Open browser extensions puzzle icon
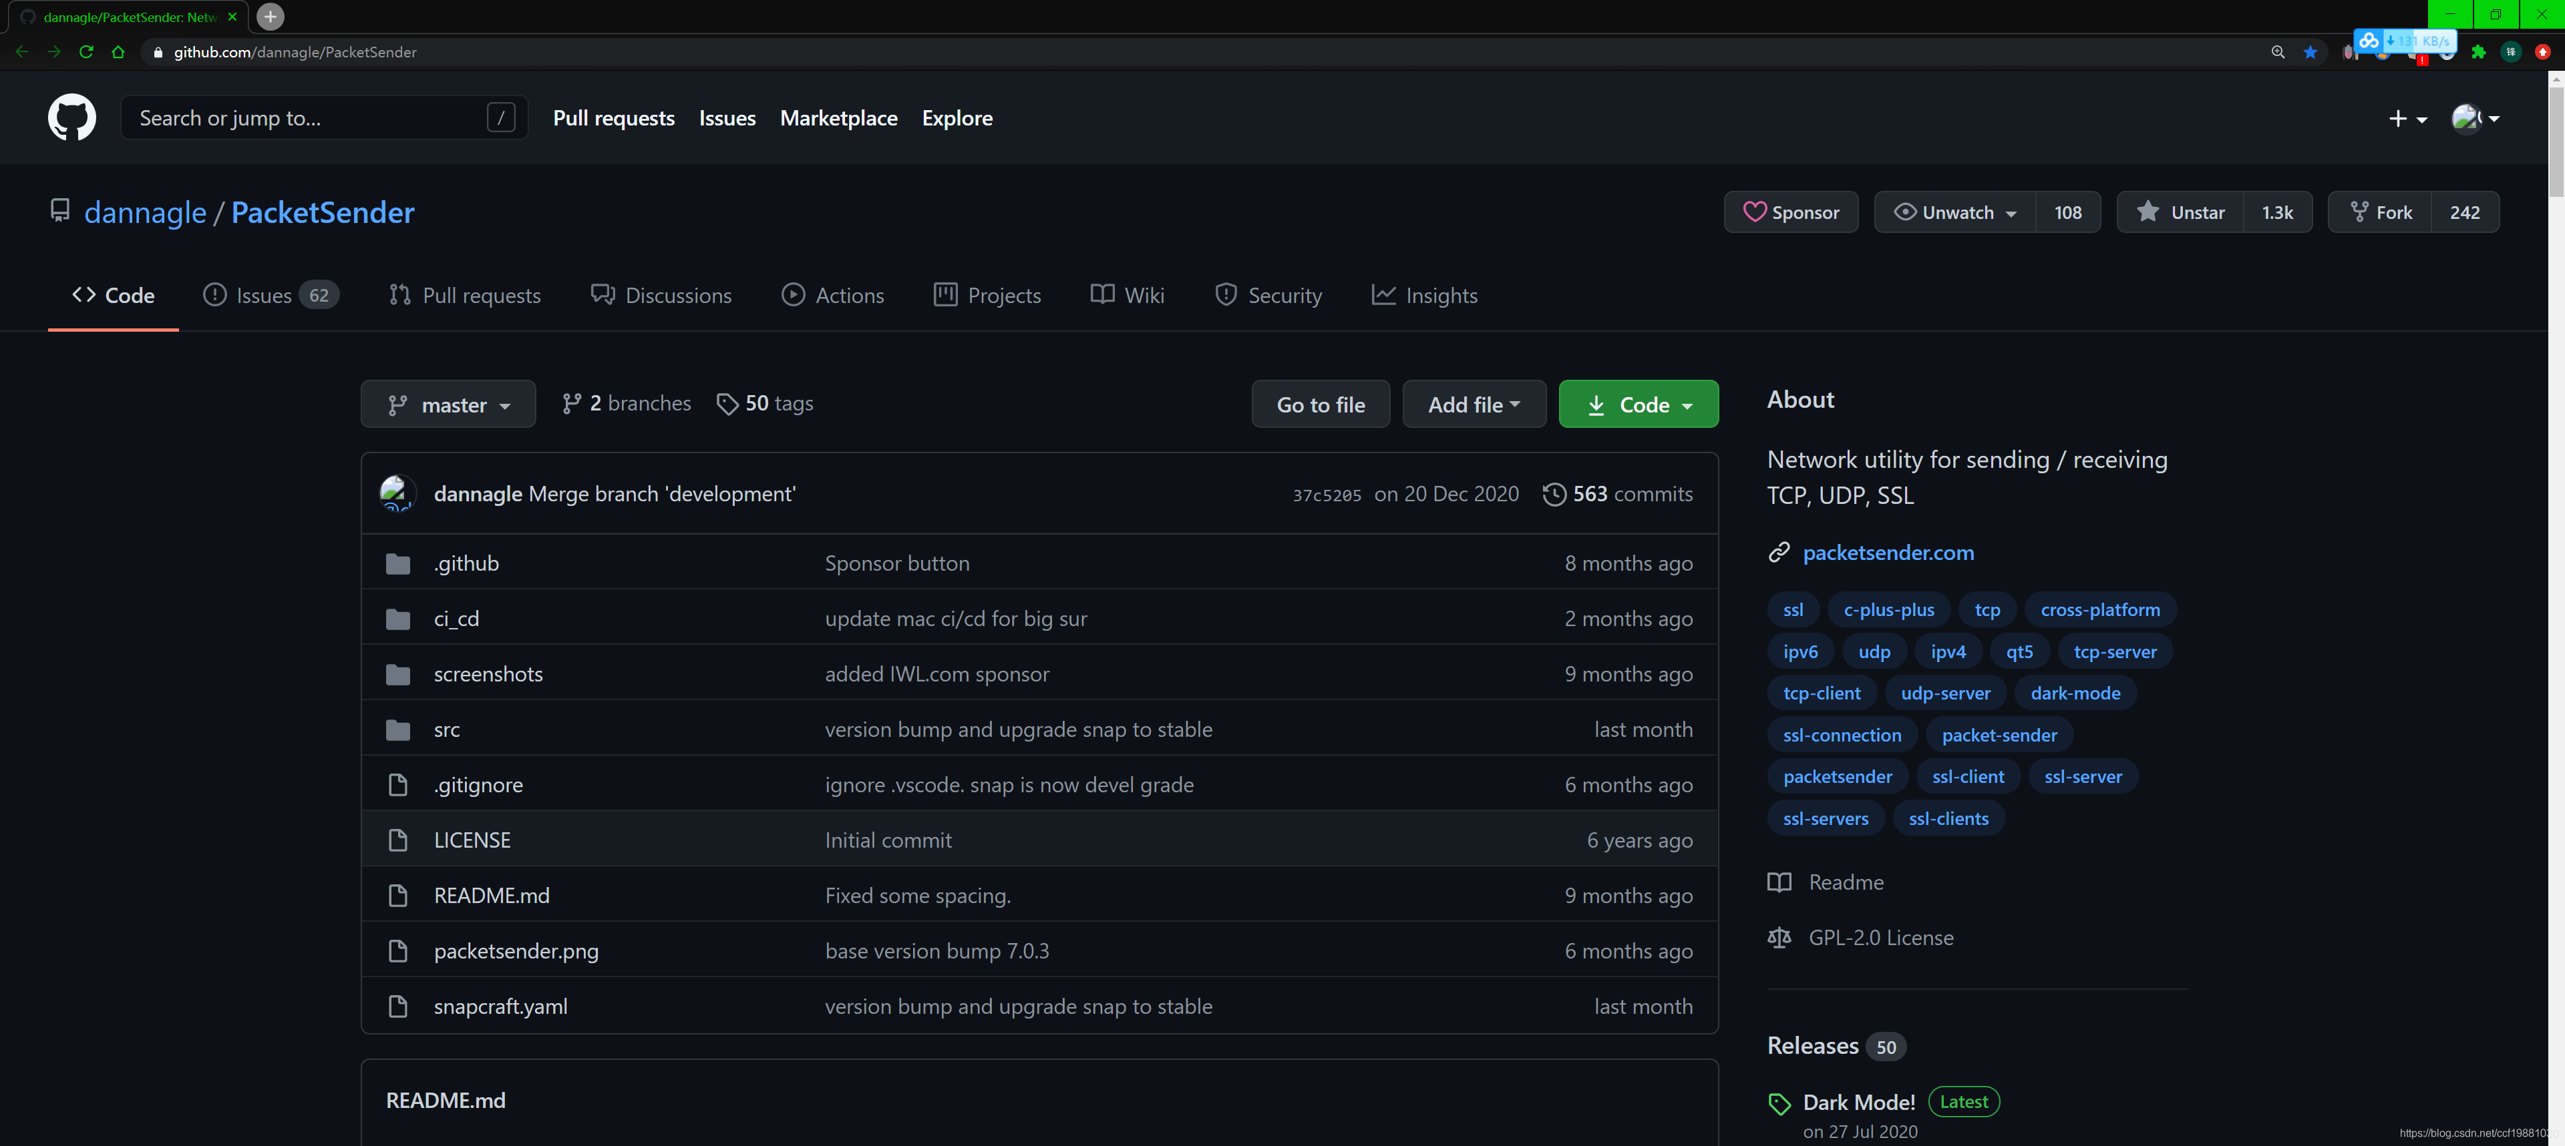The image size is (2565, 1146). 2478,52
